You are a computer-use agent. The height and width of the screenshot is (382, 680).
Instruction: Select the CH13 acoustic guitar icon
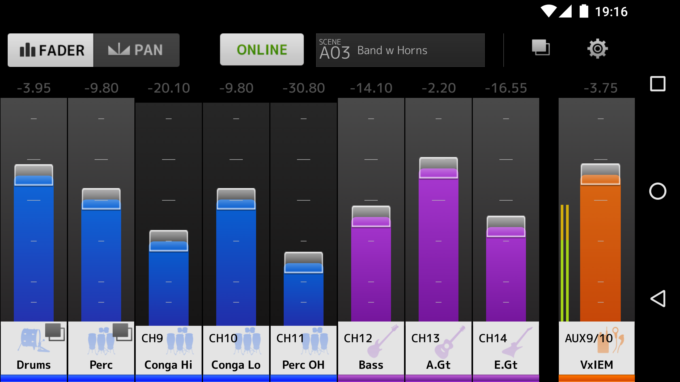tap(450, 342)
